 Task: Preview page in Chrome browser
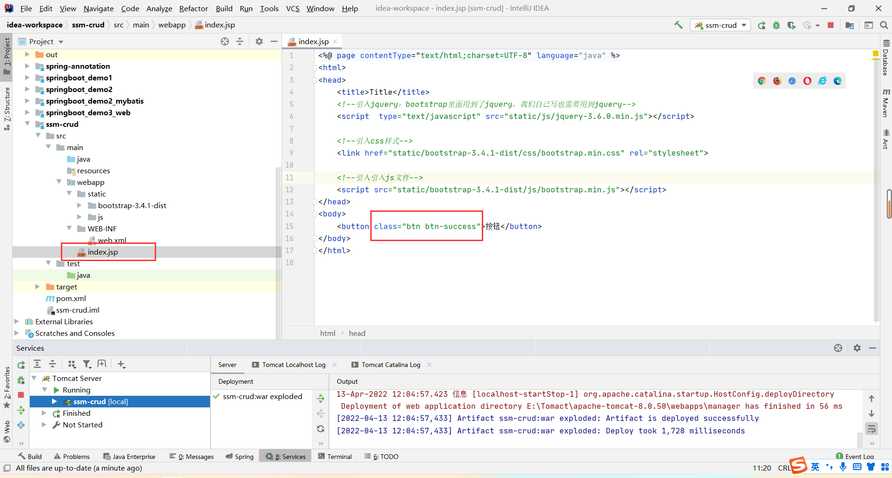click(762, 81)
